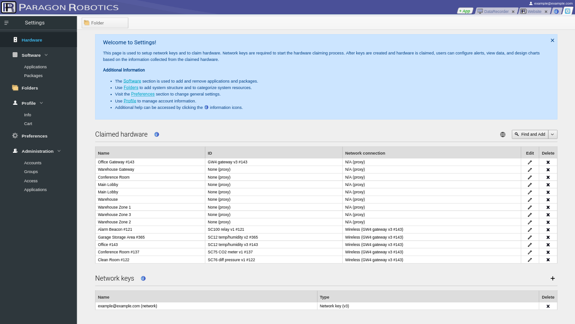Follow the Profile link in the welcome banner

point(130,101)
